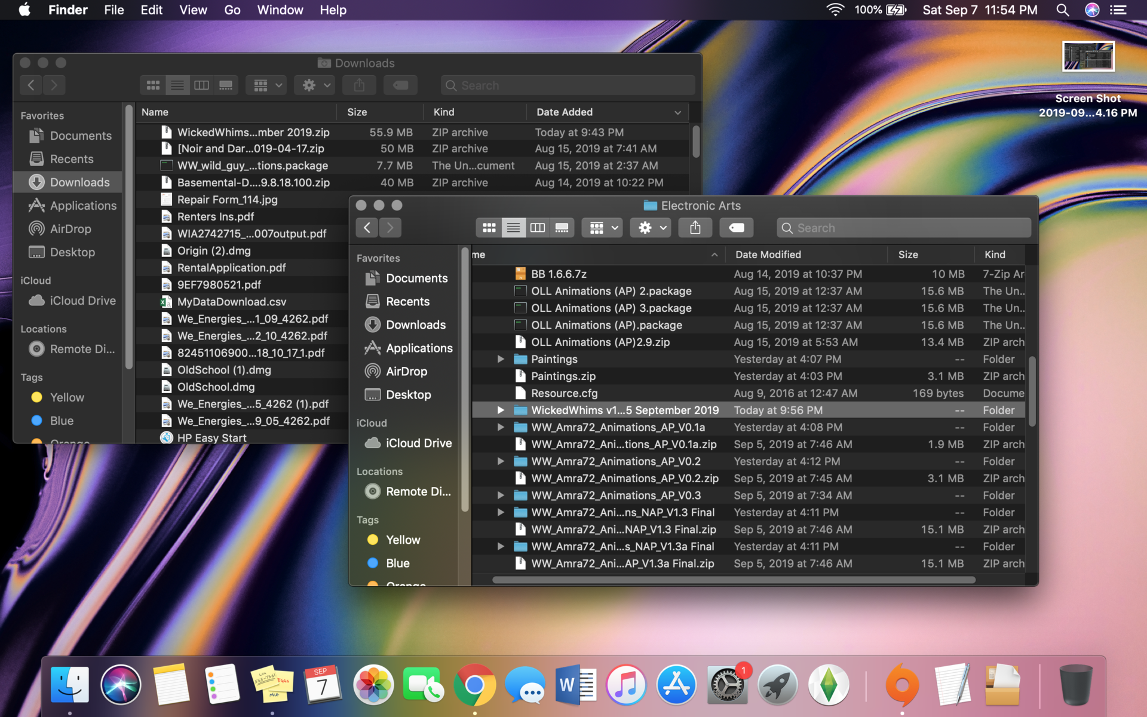The width and height of the screenshot is (1147, 717).
Task: Switch Downloads window to column view
Action: 202,85
